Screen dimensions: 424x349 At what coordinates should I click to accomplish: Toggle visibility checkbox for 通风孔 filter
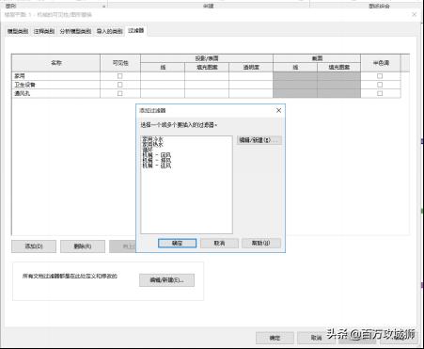click(x=119, y=93)
